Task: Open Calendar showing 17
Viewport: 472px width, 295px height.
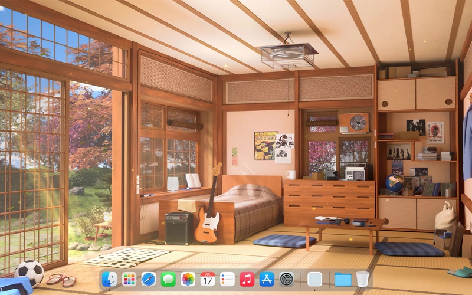Action: (208, 279)
